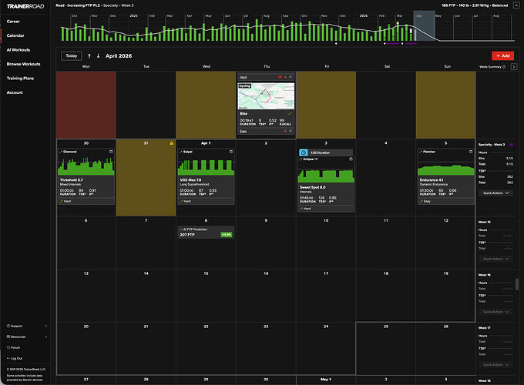Click the blue clock duration icon

pyautogui.click(x=304, y=152)
